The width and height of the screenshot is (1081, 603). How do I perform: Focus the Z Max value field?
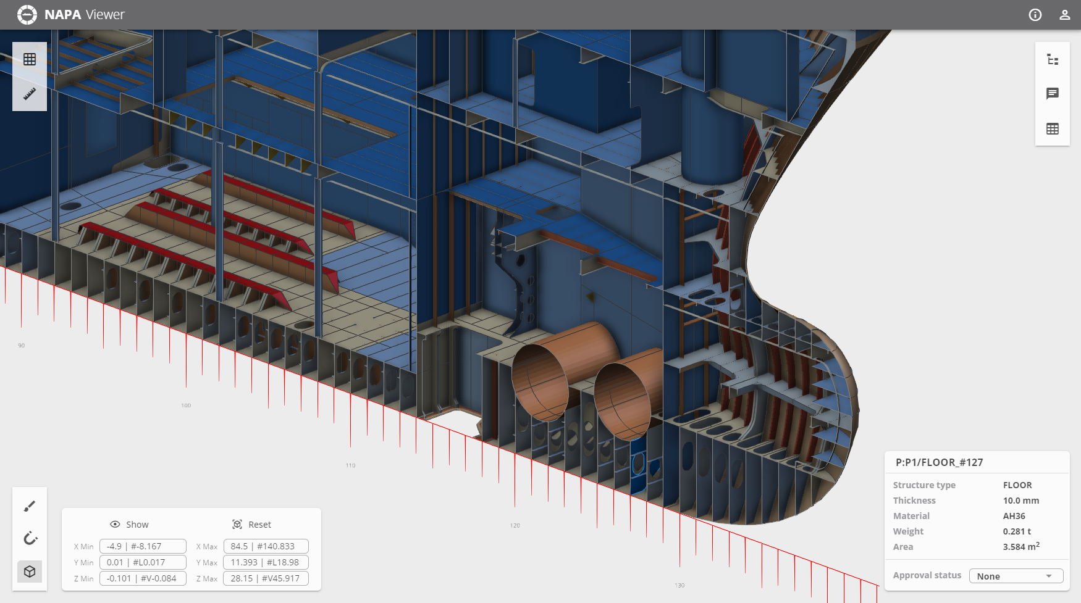click(266, 578)
